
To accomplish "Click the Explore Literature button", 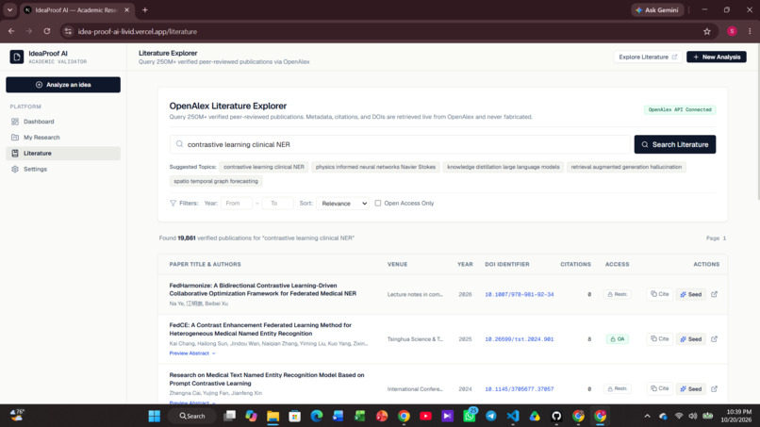I will (x=648, y=57).
